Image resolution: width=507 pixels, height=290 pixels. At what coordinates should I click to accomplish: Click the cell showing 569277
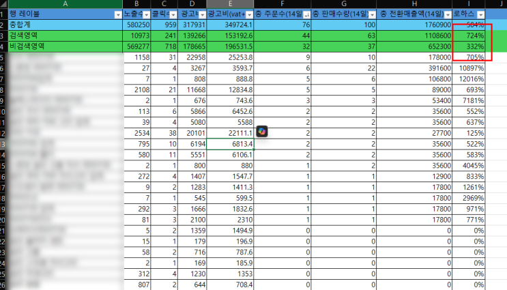pos(136,46)
